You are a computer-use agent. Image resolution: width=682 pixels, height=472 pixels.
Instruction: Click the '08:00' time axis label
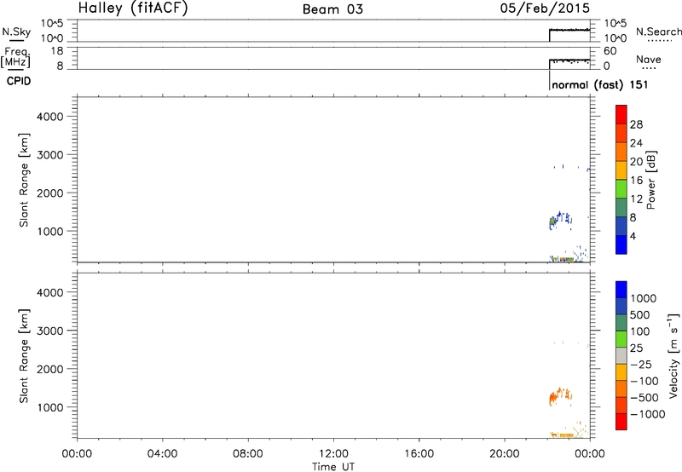pyautogui.click(x=248, y=454)
